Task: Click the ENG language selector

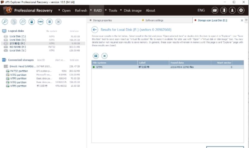Action: (x=201, y=10)
